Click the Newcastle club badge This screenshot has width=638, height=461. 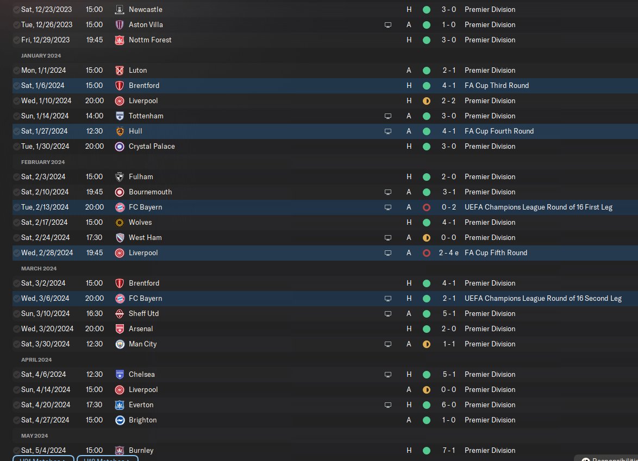[x=119, y=9]
